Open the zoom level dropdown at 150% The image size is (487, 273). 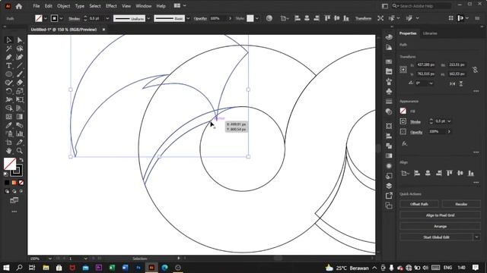49,259
